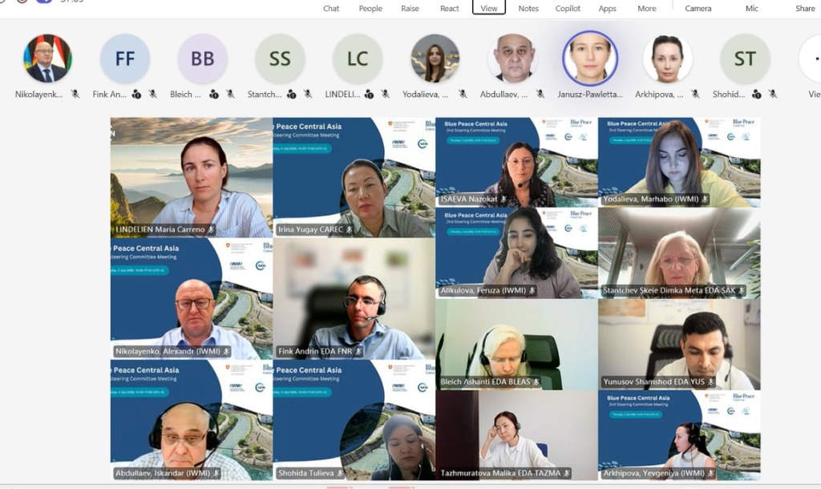Open the People panel
821x489 pixels.
tap(370, 8)
